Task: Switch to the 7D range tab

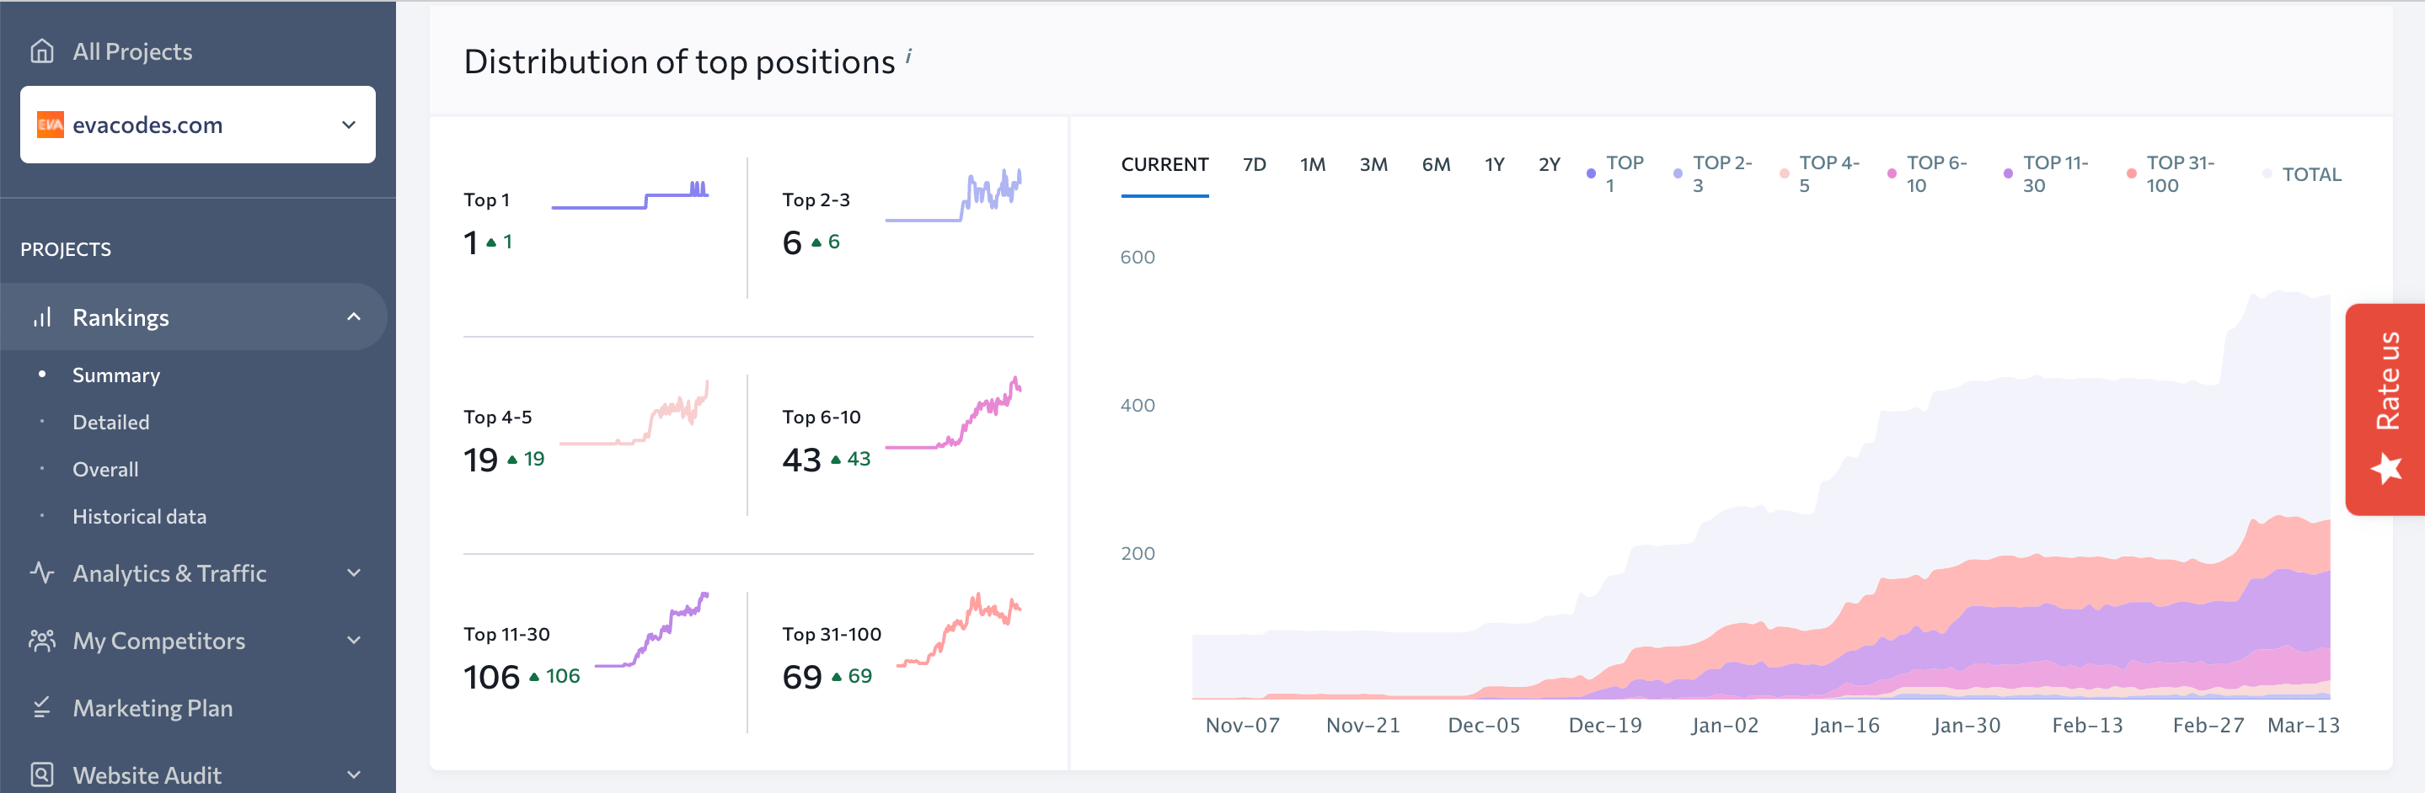Action: point(1254,165)
